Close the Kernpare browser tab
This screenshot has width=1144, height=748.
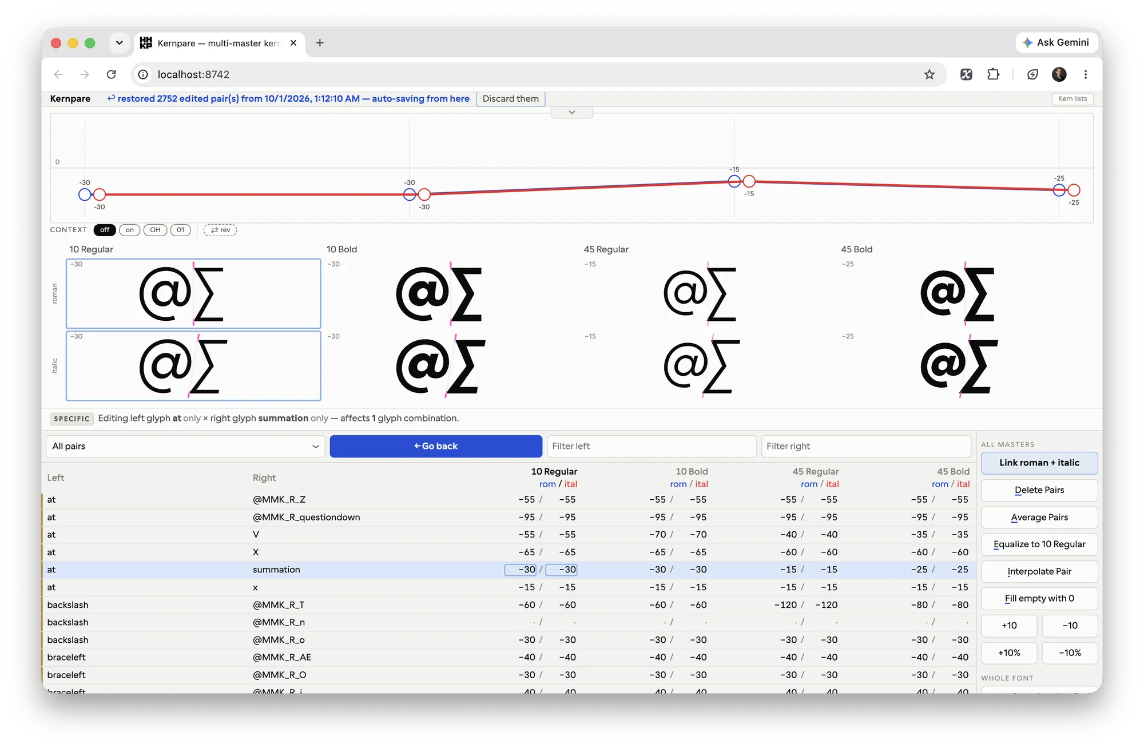(x=293, y=43)
